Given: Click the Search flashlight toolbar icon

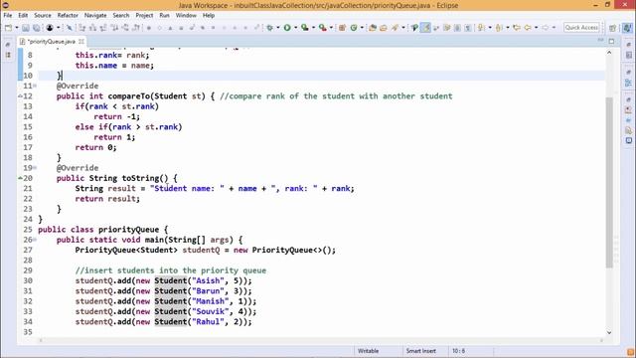Looking at the screenshot, I should coord(395,28).
